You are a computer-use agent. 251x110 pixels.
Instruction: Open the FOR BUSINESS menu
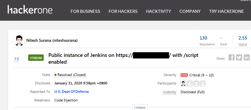[85, 11]
